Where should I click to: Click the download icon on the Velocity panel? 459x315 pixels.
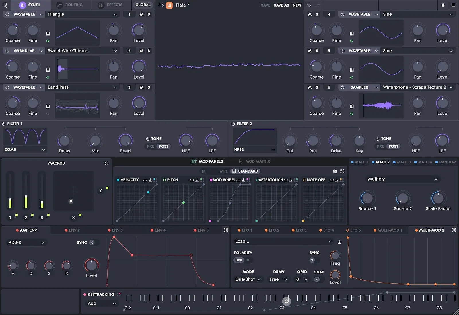click(x=150, y=180)
